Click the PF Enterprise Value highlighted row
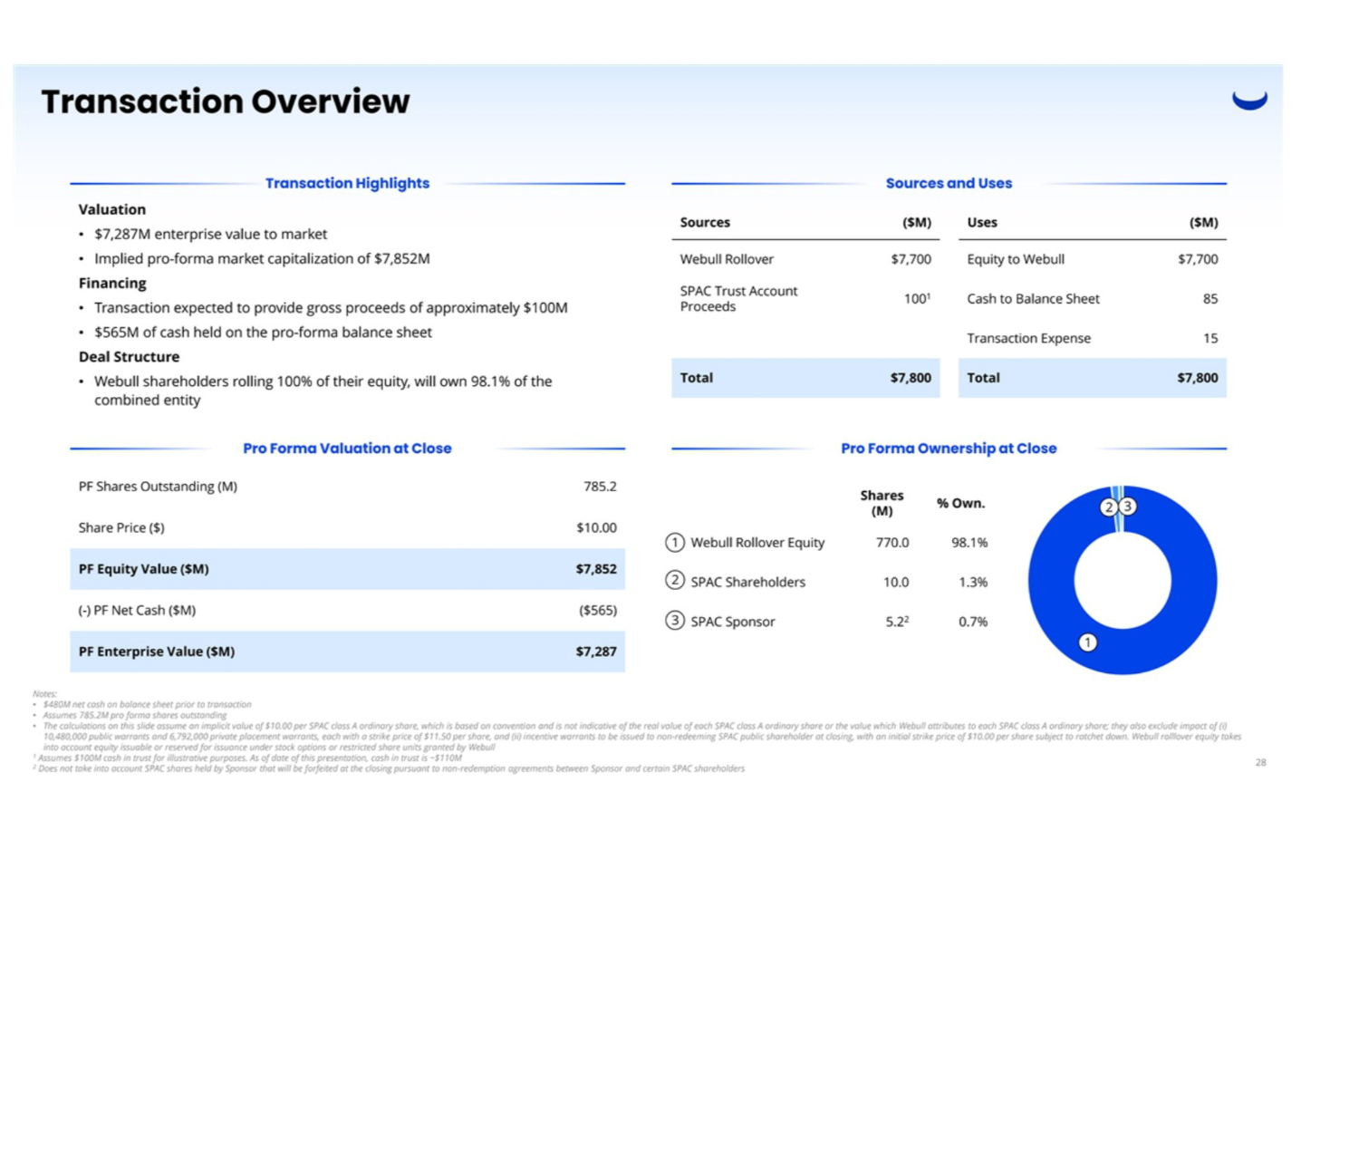1359x1149 pixels. pyautogui.click(x=347, y=652)
